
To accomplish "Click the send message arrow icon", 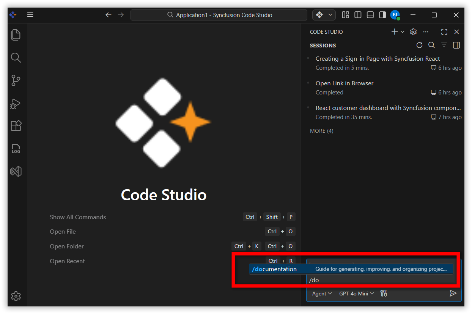I will pyautogui.click(x=453, y=293).
